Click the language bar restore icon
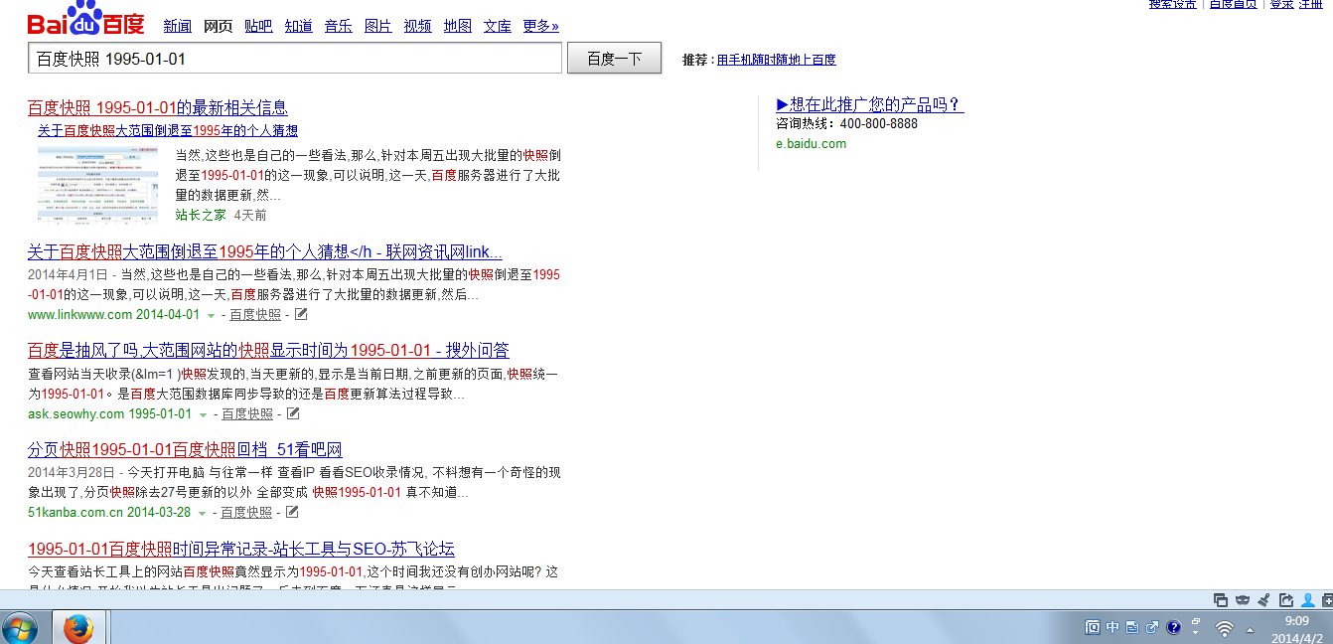The height and width of the screenshot is (644, 1333). pos(1195,620)
